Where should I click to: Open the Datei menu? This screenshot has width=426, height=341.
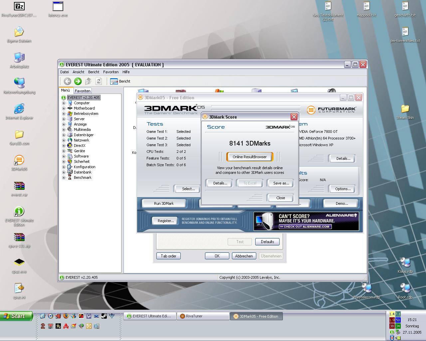pos(65,72)
